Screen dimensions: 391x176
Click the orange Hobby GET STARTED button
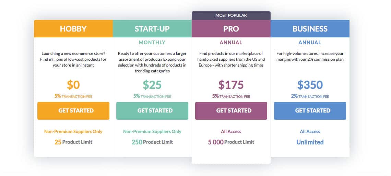coord(73,111)
